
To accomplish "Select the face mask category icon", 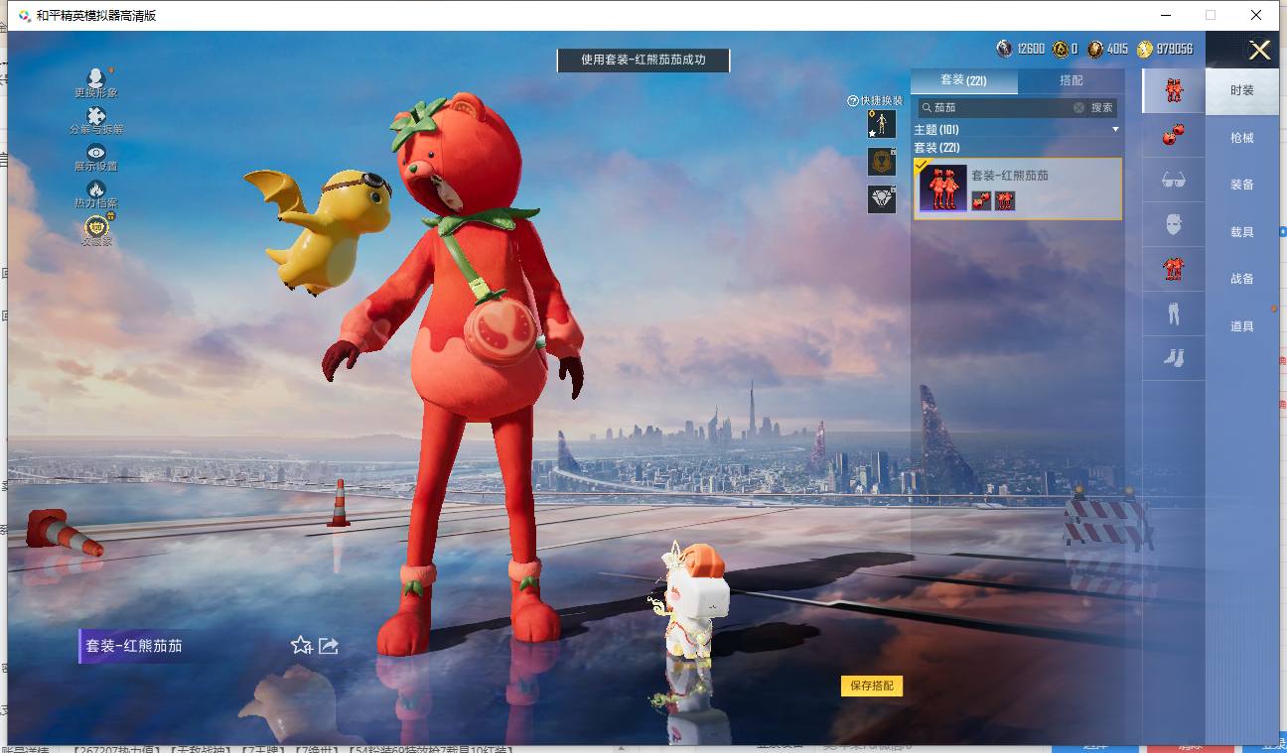I will point(1174,224).
